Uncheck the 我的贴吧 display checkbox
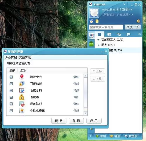146x141 pixels. click(11, 104)
